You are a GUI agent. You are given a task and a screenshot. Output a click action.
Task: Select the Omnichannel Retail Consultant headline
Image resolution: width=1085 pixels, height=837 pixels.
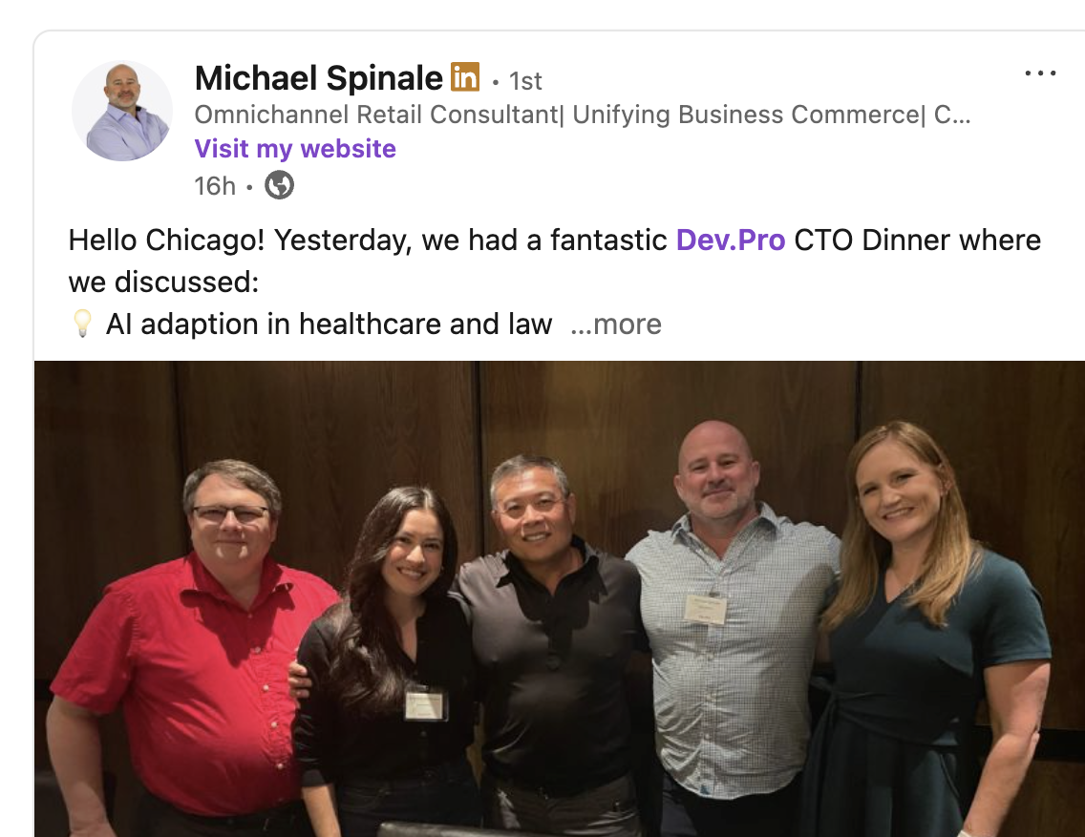coord(583,115)
